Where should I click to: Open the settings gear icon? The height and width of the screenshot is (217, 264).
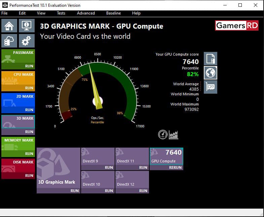pos(27,41)
